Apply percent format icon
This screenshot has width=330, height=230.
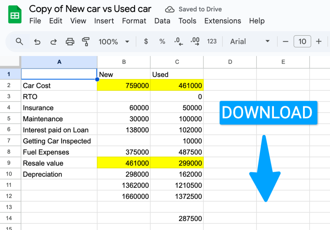tap(162, 41)
